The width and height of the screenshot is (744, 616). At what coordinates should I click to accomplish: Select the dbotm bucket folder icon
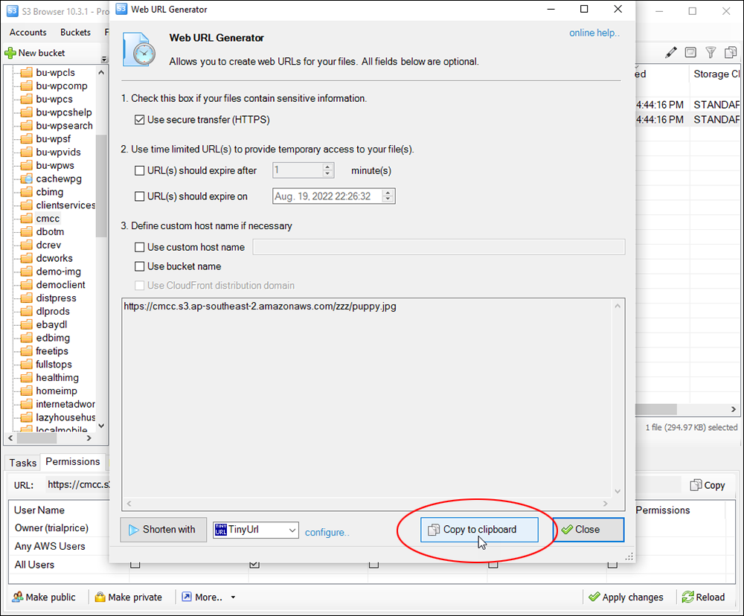tap(27, 232)
